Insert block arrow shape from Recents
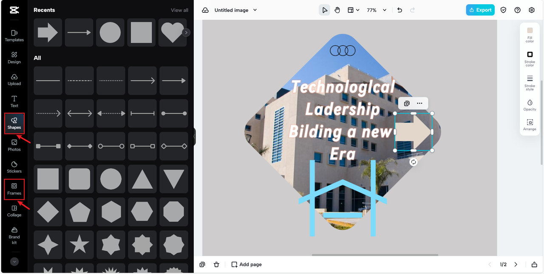 (48, 32)
